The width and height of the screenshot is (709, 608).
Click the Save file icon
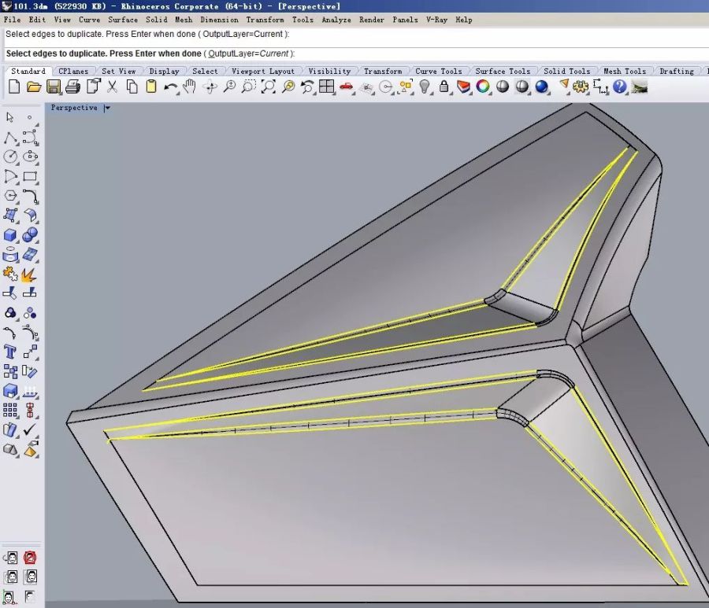(x=54, y=87)
